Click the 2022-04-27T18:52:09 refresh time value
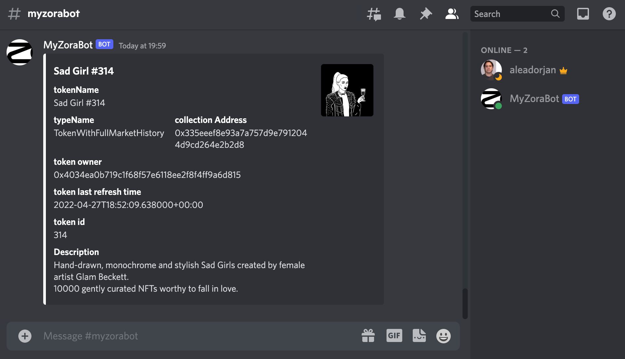The height and width of the screenshot is (359, 625). coord(128,205)
